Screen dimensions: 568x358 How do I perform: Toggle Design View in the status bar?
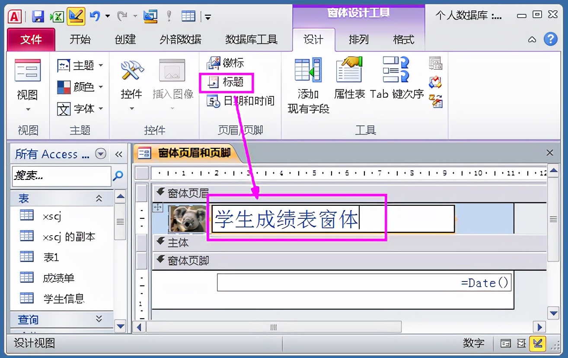pyautogui.click(x=538, y=343)
